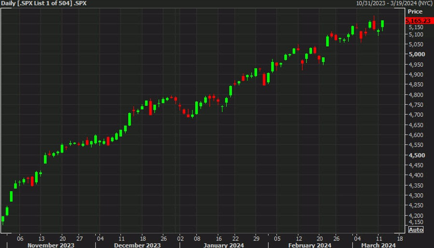Click the 4,600 price axis label

pos(416,135)
